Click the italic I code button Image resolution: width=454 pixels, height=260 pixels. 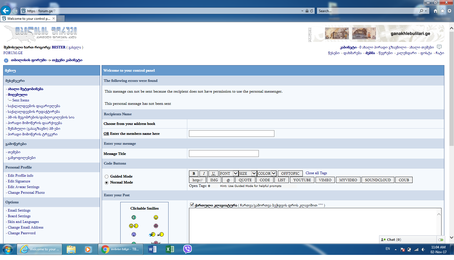coord(204,173)
